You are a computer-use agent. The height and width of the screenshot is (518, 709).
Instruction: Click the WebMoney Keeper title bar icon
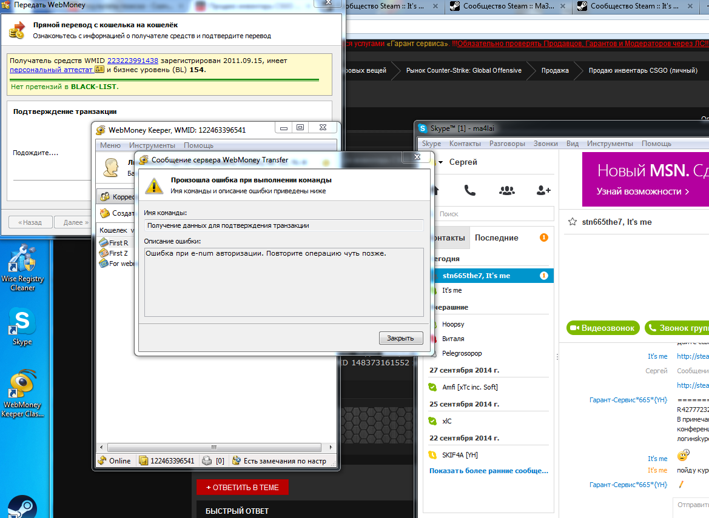[101, 130]
